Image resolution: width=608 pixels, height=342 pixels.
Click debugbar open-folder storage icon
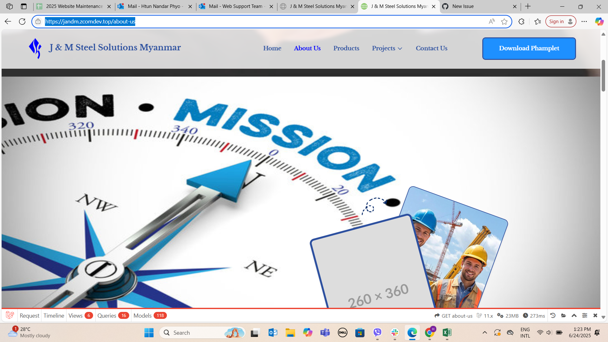point(563,315)
